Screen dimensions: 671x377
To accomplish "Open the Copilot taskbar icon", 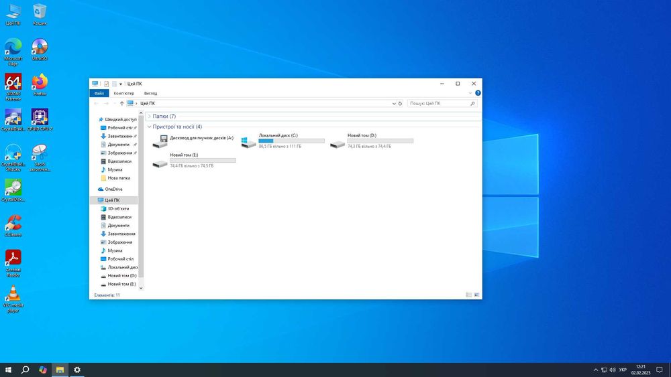I will coord(42,370).
